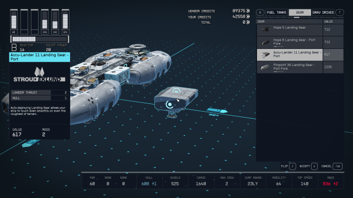Image resolution: width=353 pixels, height=198 pixels.
Task: Select Accu-Lander 11 Landing Gear - Port row
Action: (x=300, y=54)
